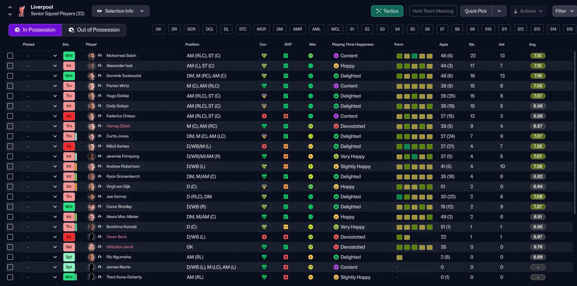
Task: Open the Selection Info dropdown
Action: pyautogui.click(x=120, y=11)
